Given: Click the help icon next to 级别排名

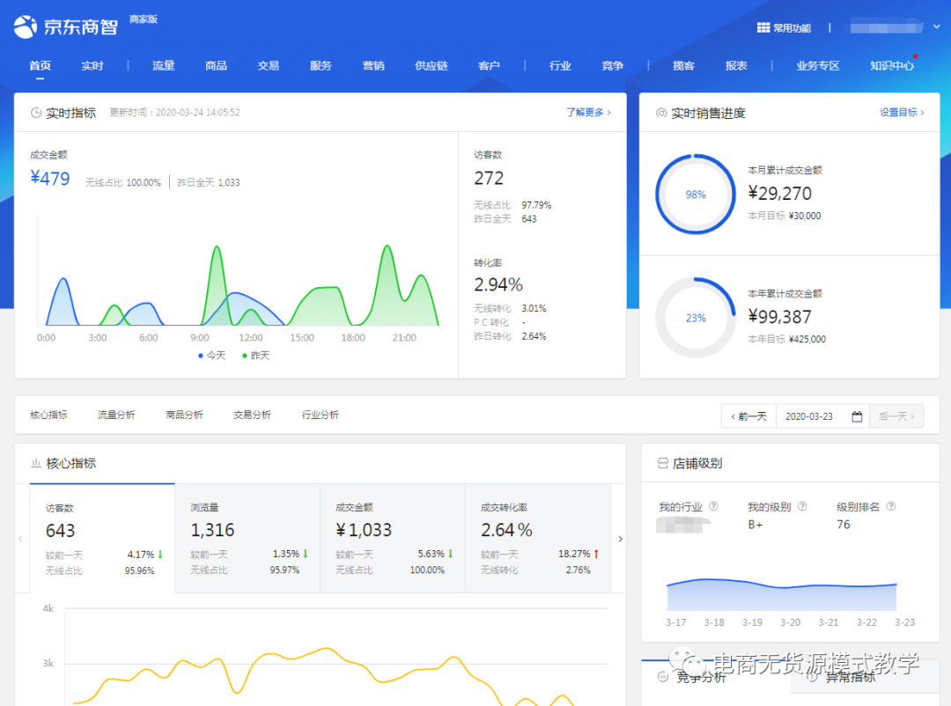Looking at the screenshot, I should [x=891, y=506].
